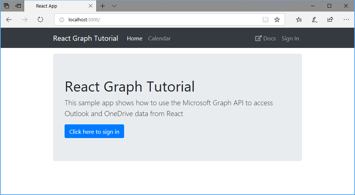355x195 pixels.
Task: Open the Share page icon
Action: click(x=330, y=19)
